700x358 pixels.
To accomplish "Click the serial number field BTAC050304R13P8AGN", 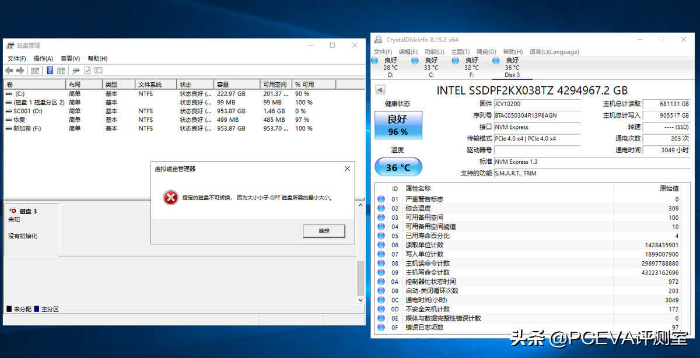I will (x=537, y=115).
